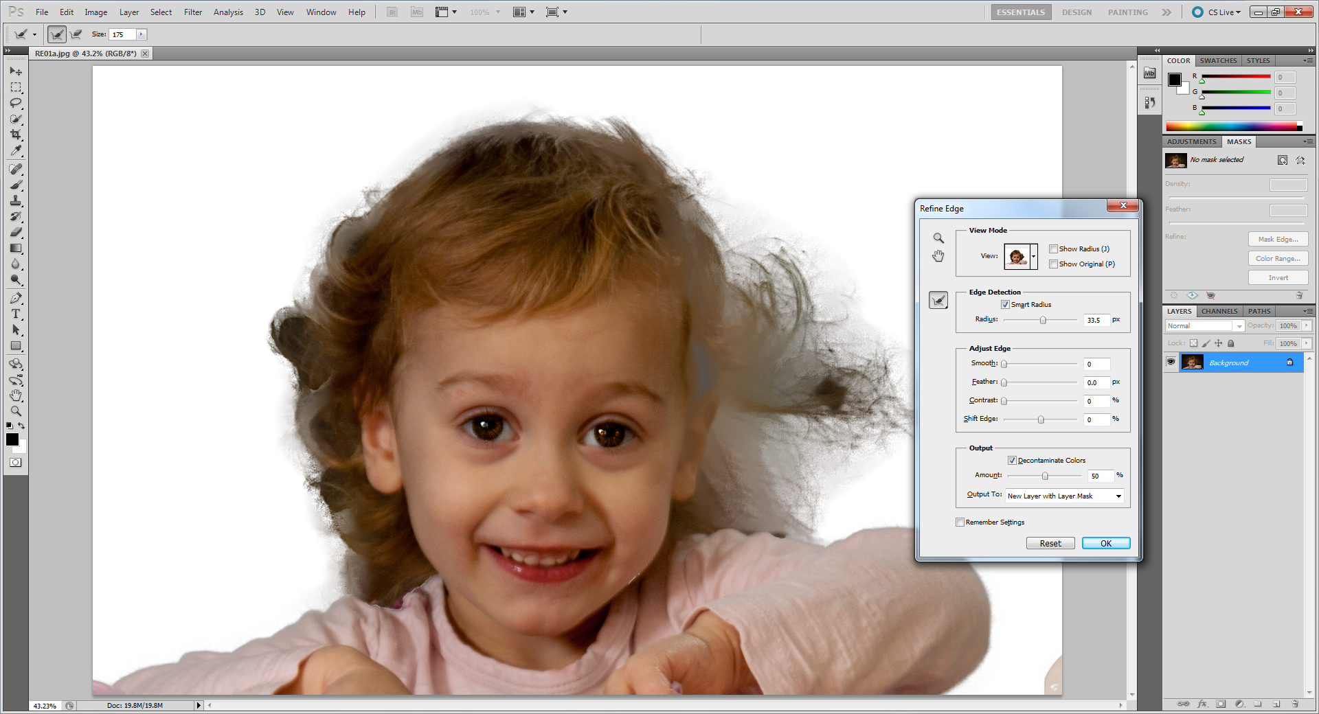Select the Brush tool
The width and height of the screenshot is (1319, 714).
[16, 185]
